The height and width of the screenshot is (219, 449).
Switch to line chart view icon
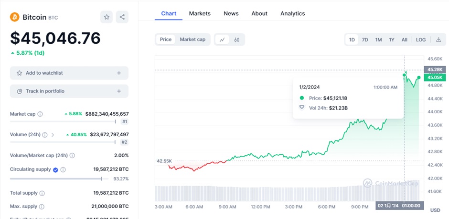coord(222,40)
